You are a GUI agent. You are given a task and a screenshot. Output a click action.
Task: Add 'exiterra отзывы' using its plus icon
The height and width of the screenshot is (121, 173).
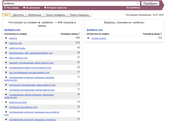6,48
